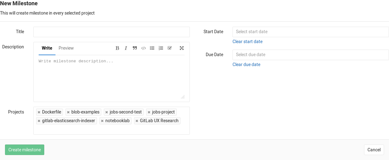Image resolution: width=389 pixels, height=160 pixels.
Task: Click Clear start date link
Action: pos(247,42)
